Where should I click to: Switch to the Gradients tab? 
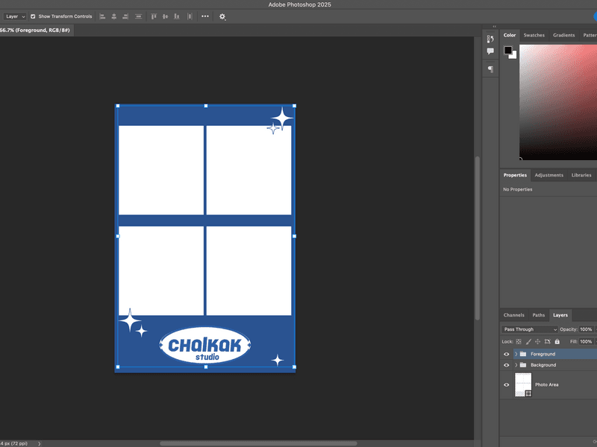(x=564, y=35)
